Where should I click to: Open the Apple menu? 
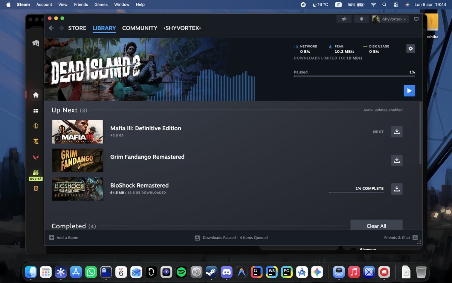8,5
